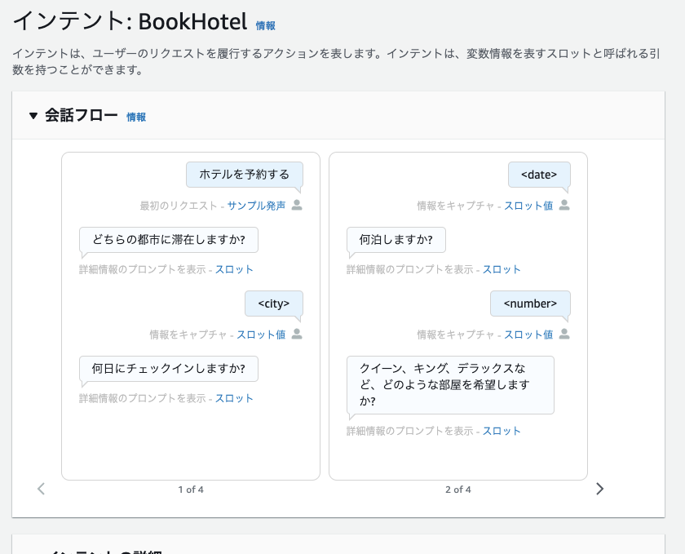Click the スロット値 link under <date>

tap(529, 206)
